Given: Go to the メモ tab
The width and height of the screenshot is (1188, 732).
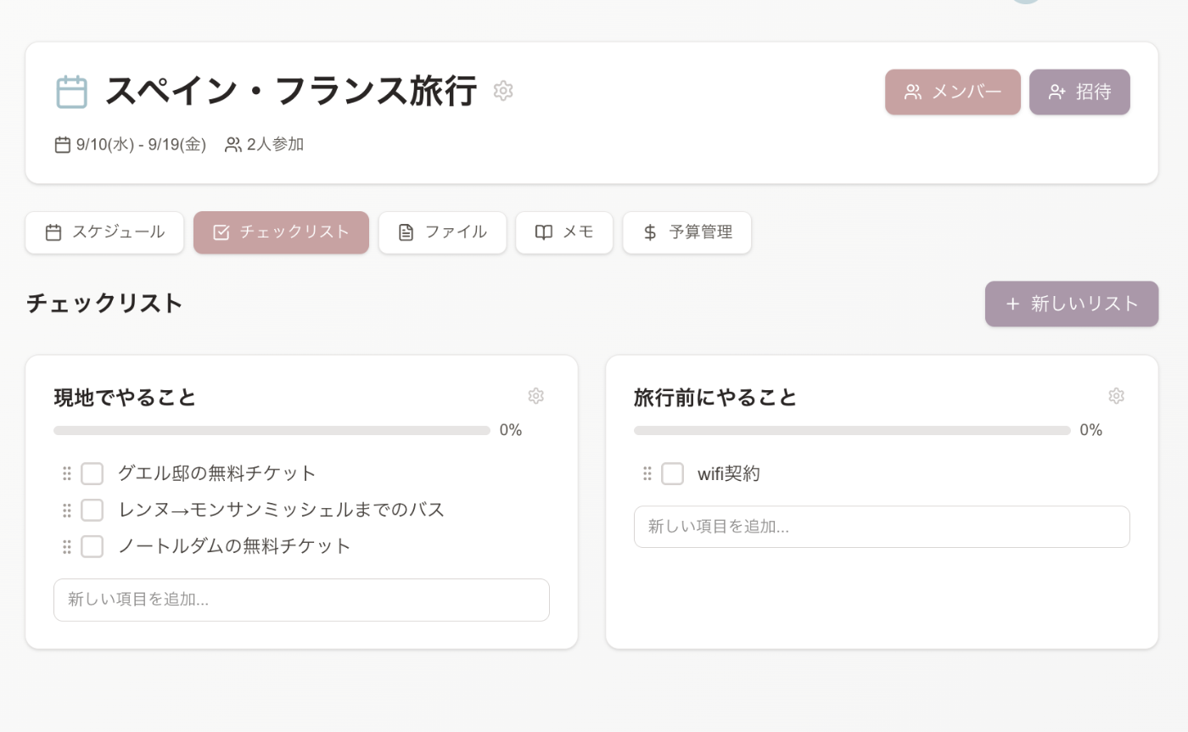Looking at the screenshot, I should click(564, 232).
